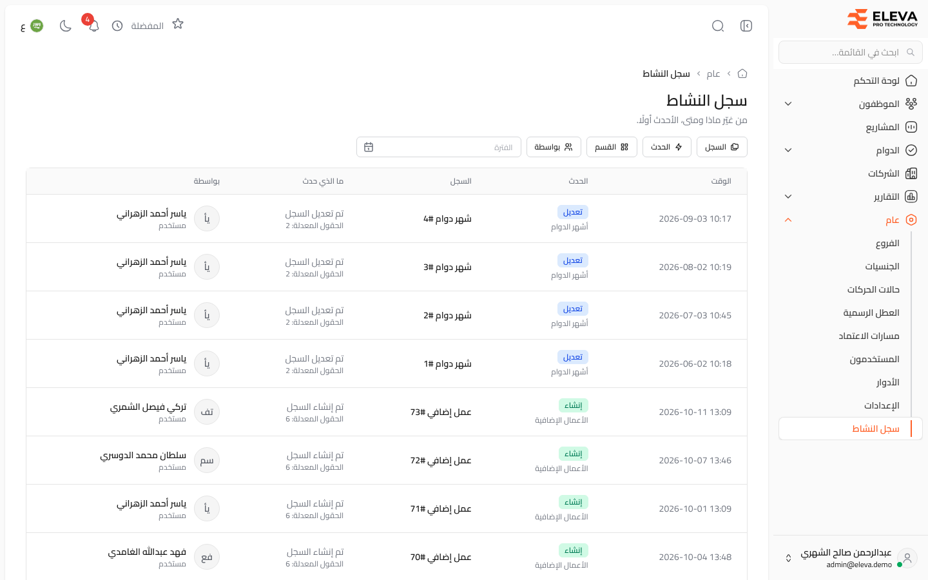The image size is (928, 580).
Task: Open the السجل filter dropdown
Action: (722, 147)
